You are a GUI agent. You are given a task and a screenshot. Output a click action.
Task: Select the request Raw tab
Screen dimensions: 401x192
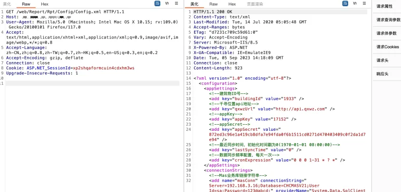[26, 4]
